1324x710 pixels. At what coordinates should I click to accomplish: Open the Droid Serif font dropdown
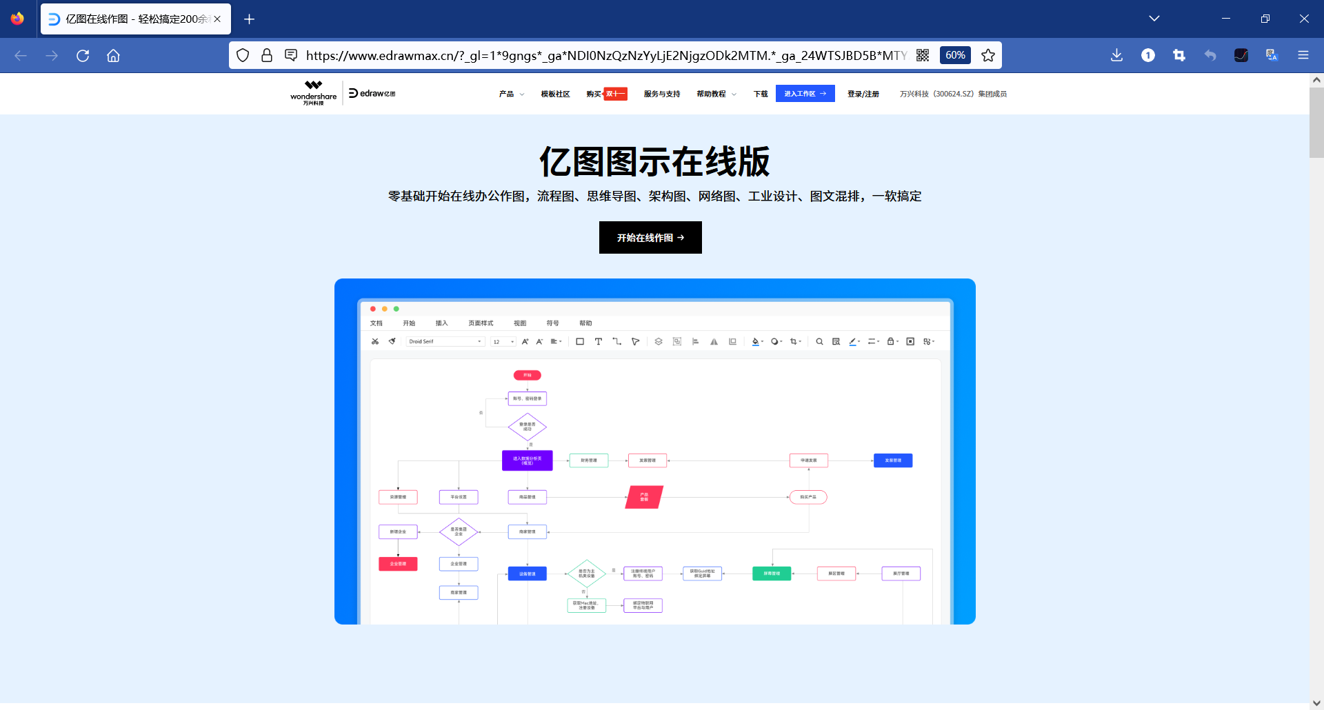click(x=445, y=341)
